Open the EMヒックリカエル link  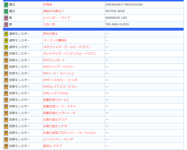point(56,94)
